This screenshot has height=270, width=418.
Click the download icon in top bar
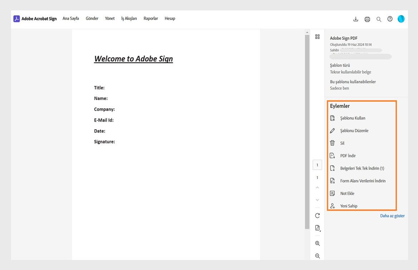click(x=356, y=19)
